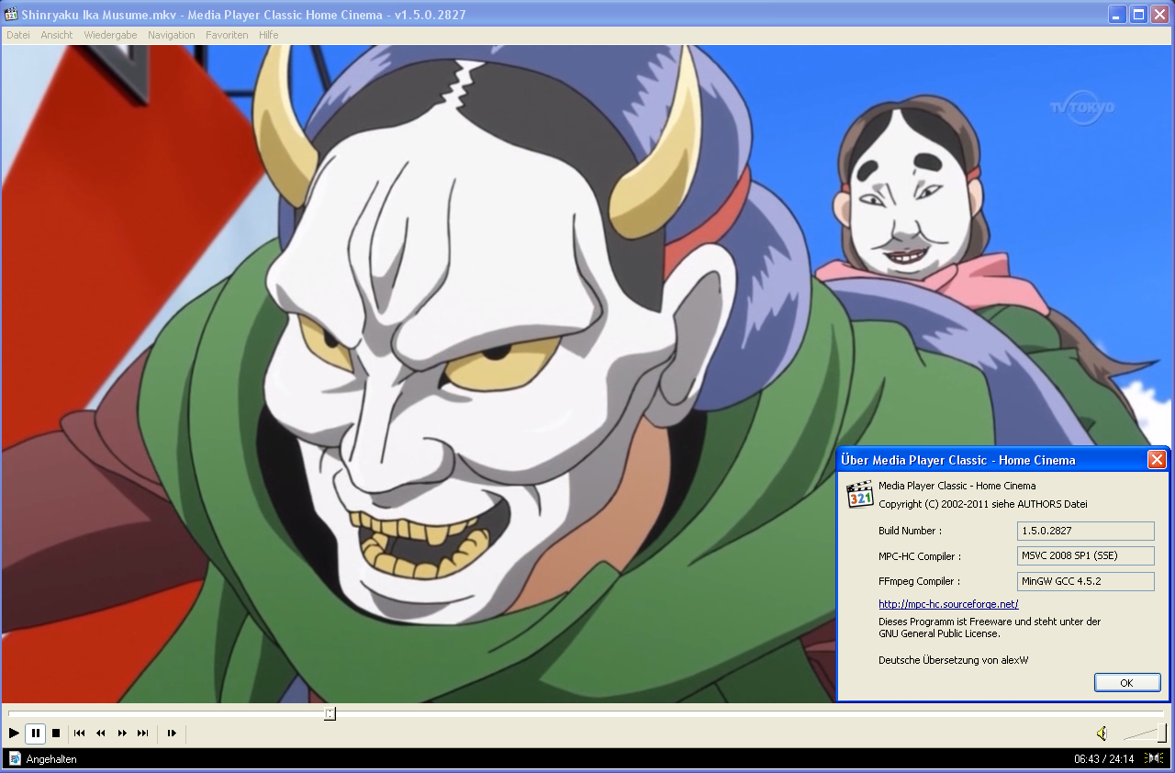Click the stereo channel icon in the status bar
The width and height of the screenshot is (1175, 773).
click(1154, 758)
